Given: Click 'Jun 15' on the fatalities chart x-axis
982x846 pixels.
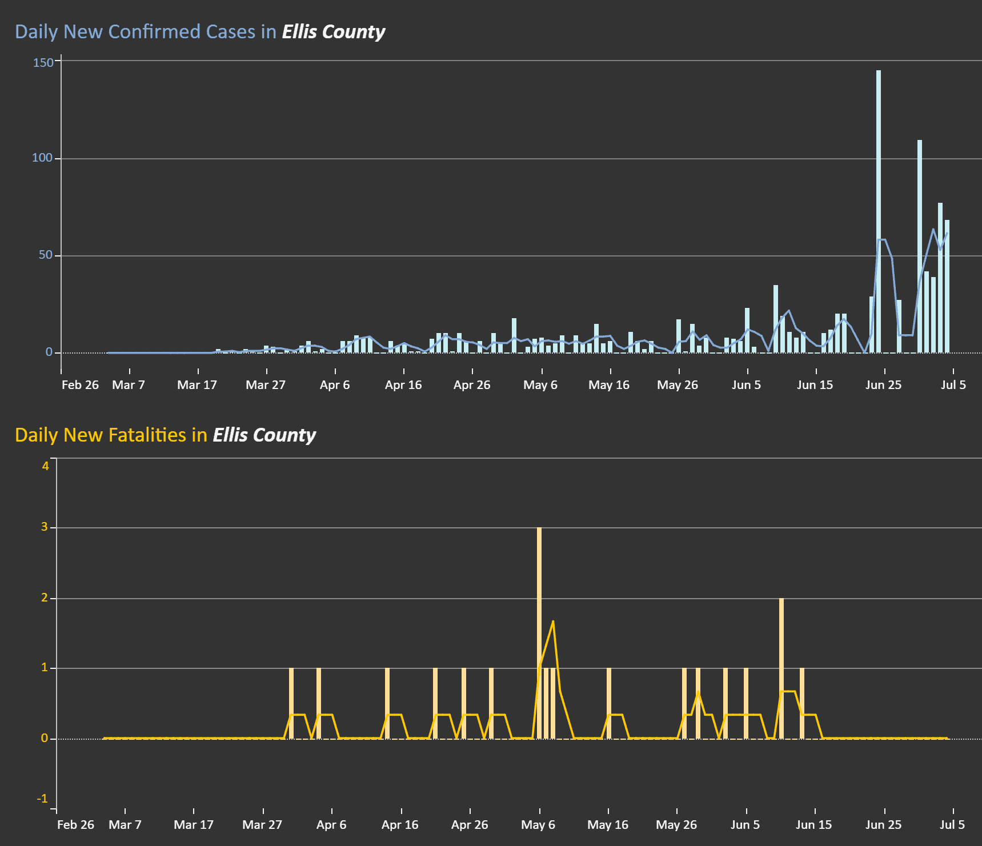Looking at the screenshot, I should [814, 825].
